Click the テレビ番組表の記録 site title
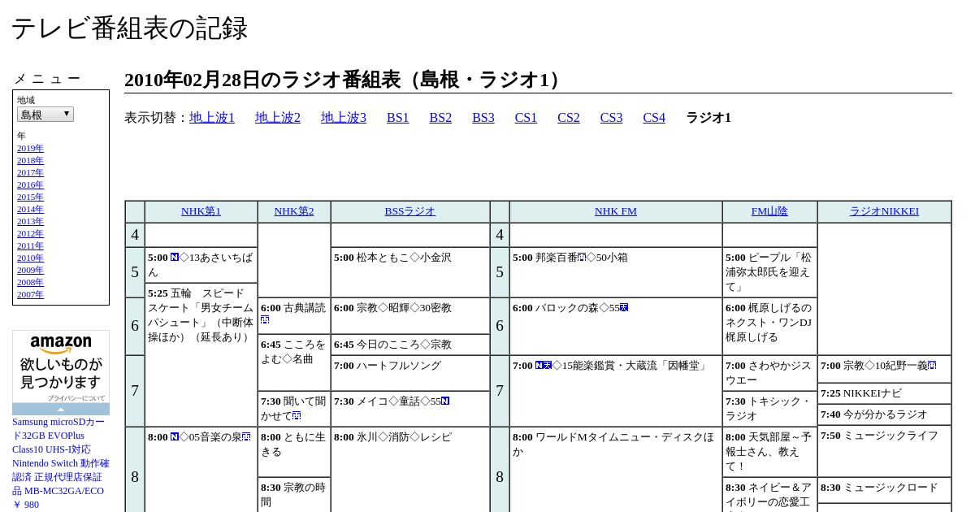975x512 pixels. click(x=130, y=28)
